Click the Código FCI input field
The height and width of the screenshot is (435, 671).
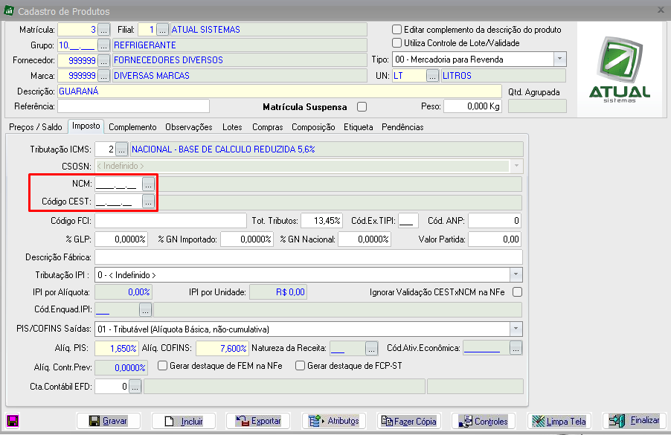point(171,221)
